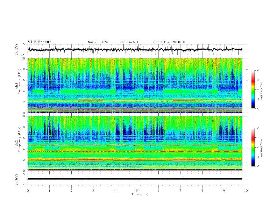Click time-axis tick label "10"
277x214 pixels.
[x=246, y=191]
